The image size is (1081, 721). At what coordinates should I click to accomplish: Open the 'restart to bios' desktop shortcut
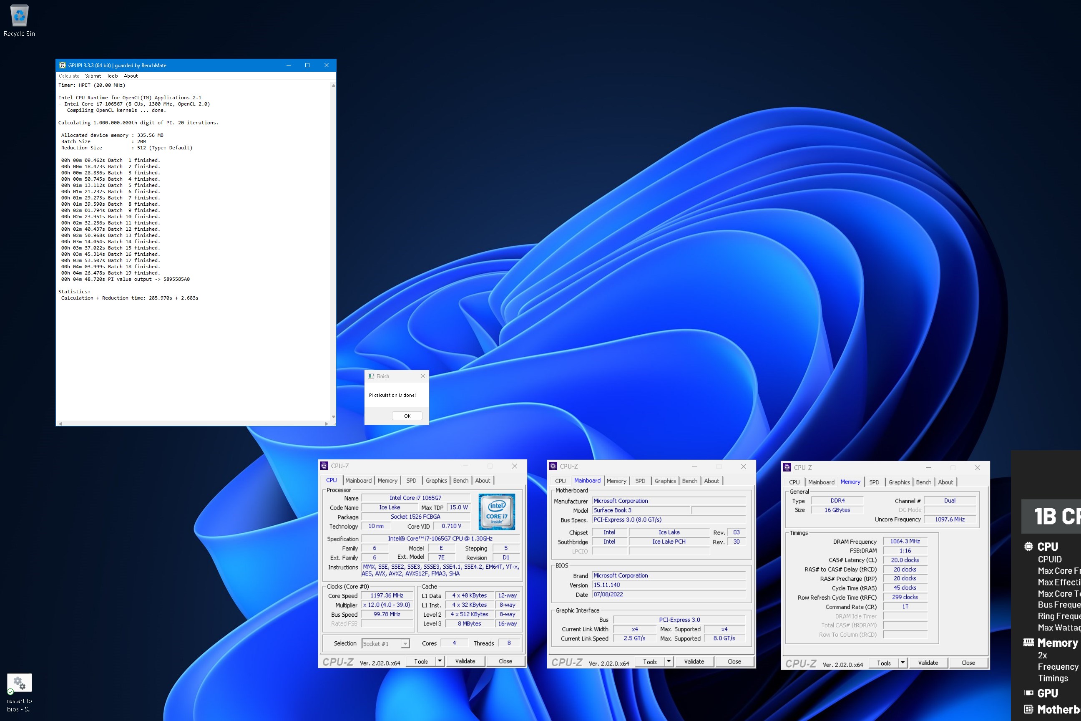[19, 693]
